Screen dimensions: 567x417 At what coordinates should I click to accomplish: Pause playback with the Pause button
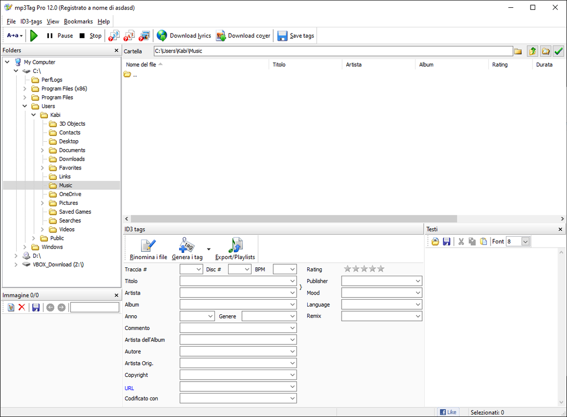pyautogui.click(x=60, y=35)
